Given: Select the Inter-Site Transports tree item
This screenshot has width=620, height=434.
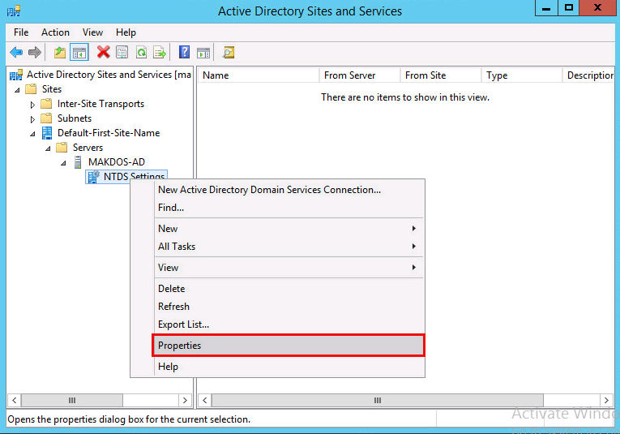Looking at the screenshot, I should [x=100, y=104].
